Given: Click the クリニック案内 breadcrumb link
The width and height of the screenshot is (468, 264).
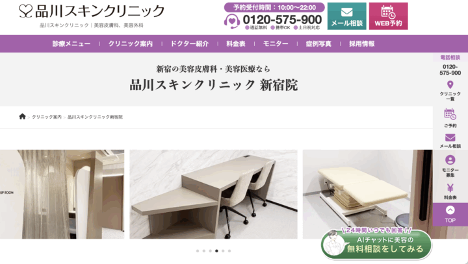Looking at the screenshot, I should point(47,117).
